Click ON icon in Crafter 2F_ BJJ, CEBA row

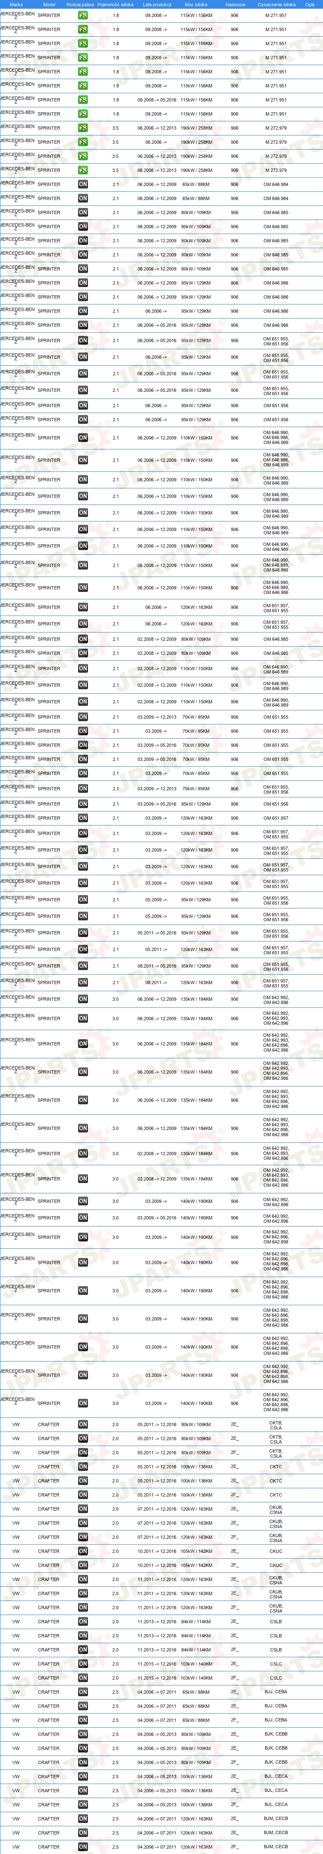[83, 1720]
